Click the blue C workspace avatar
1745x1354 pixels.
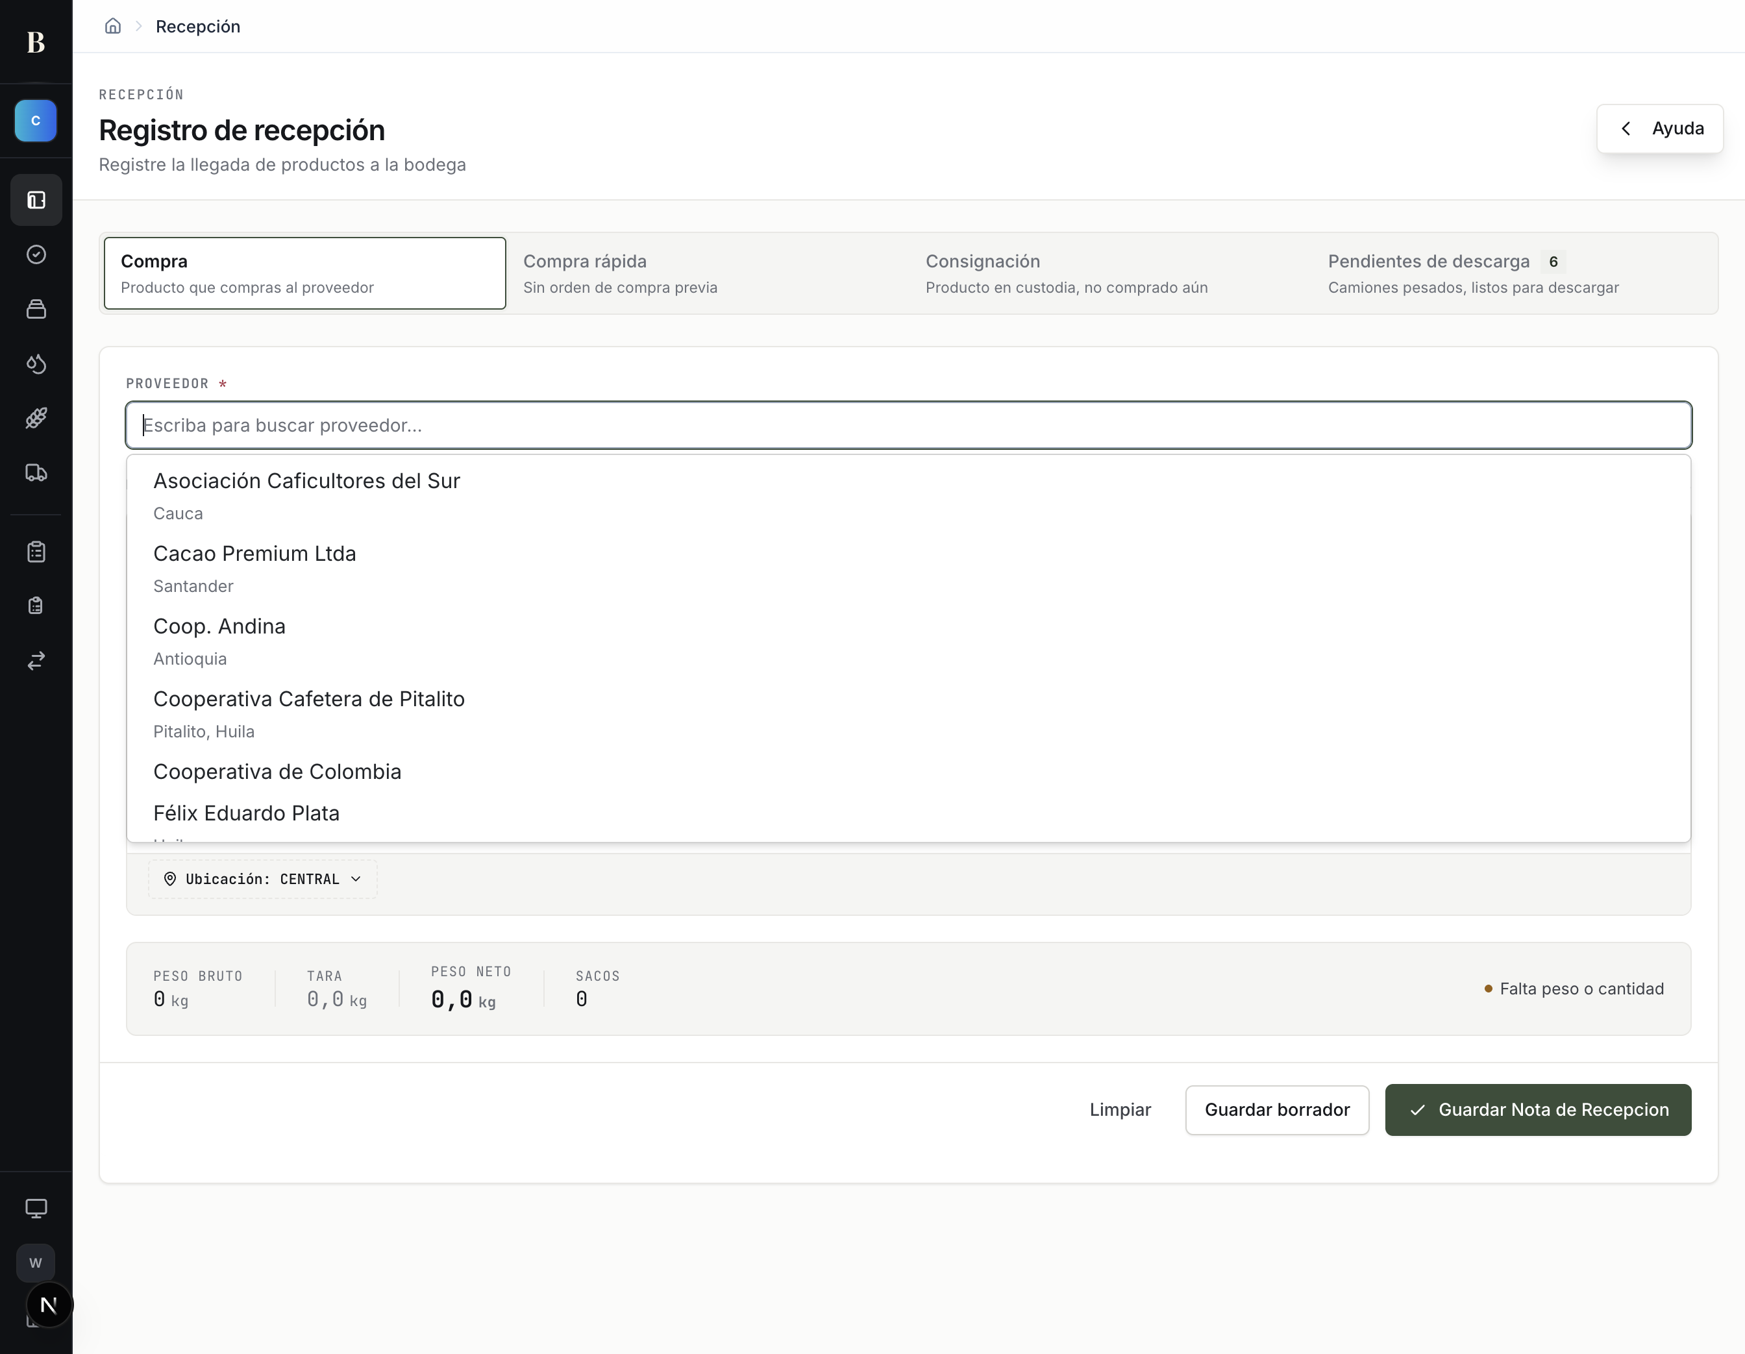tap(36, 121)
